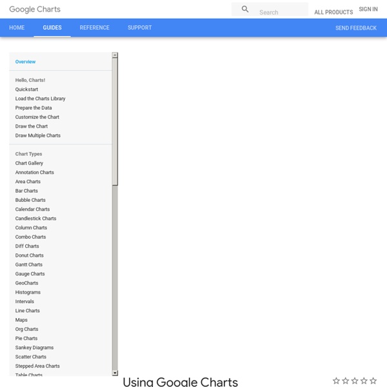
Task: Open Line Charts in sidebar
Action: (x=27, y=311)
